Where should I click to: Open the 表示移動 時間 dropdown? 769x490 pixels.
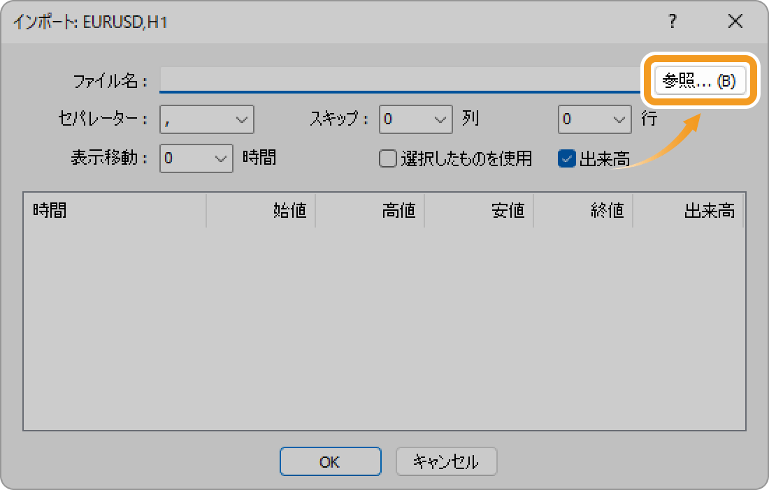196,158
